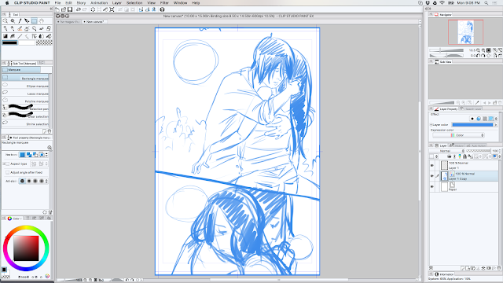Collapse the Navigator palette arrow
This screenshot has height=283, width=503.
pyautogui.click(x=431, y=14)
